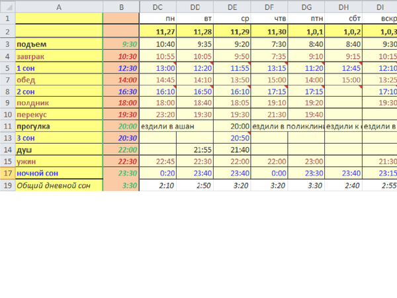
Task: Click the 'прогулка' cell in column A
Action: (59, 126)
